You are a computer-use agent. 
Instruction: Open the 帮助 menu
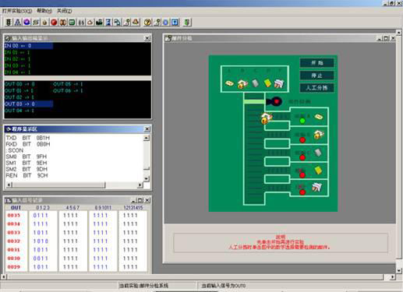click(44, 11)
